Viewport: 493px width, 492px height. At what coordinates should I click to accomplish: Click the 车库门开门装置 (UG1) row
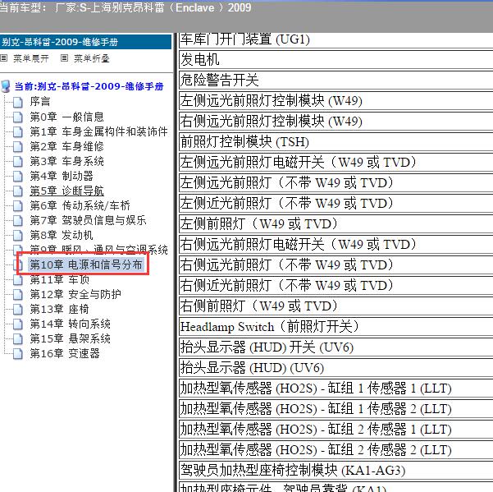336,40
